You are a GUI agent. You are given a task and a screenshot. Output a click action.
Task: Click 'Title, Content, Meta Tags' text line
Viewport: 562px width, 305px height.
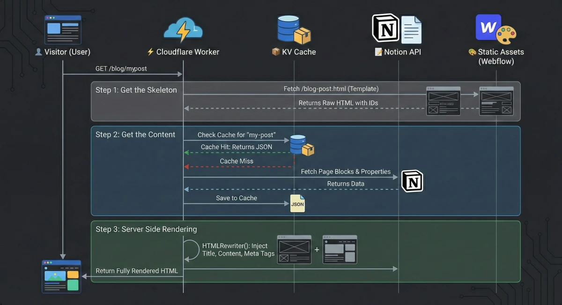(x=238, y=253)
